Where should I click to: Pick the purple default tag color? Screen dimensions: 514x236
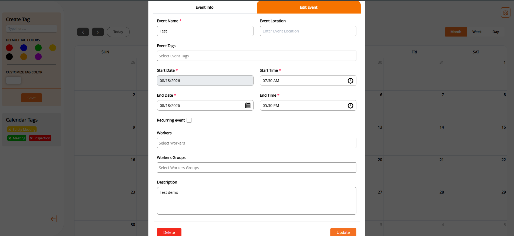coord(38,57)
